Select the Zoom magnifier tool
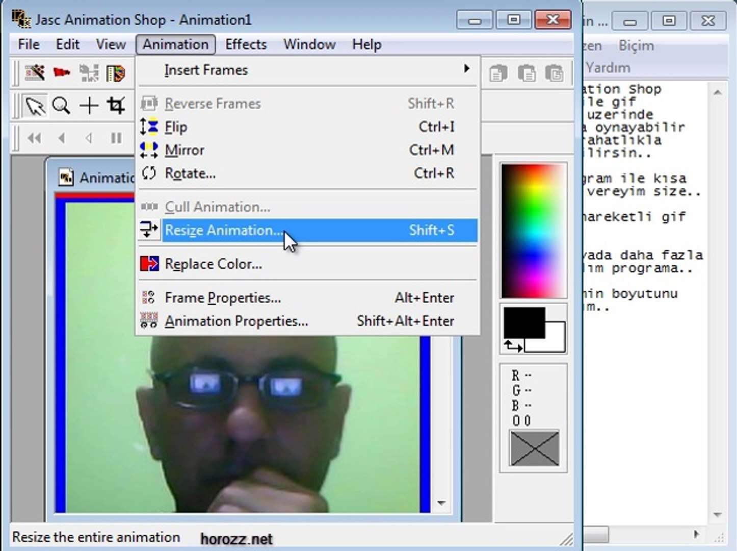 click(x=61, y=106)
